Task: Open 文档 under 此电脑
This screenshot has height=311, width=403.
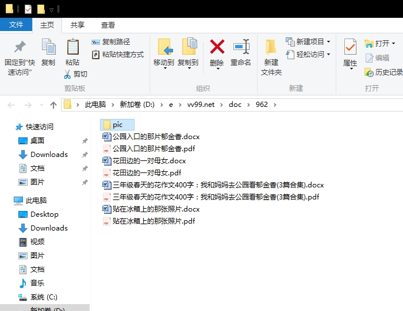Action: [32, 270]
